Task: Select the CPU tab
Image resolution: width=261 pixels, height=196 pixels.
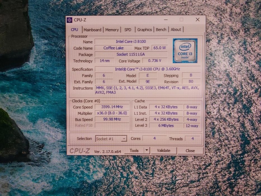Action: (74, 30)
